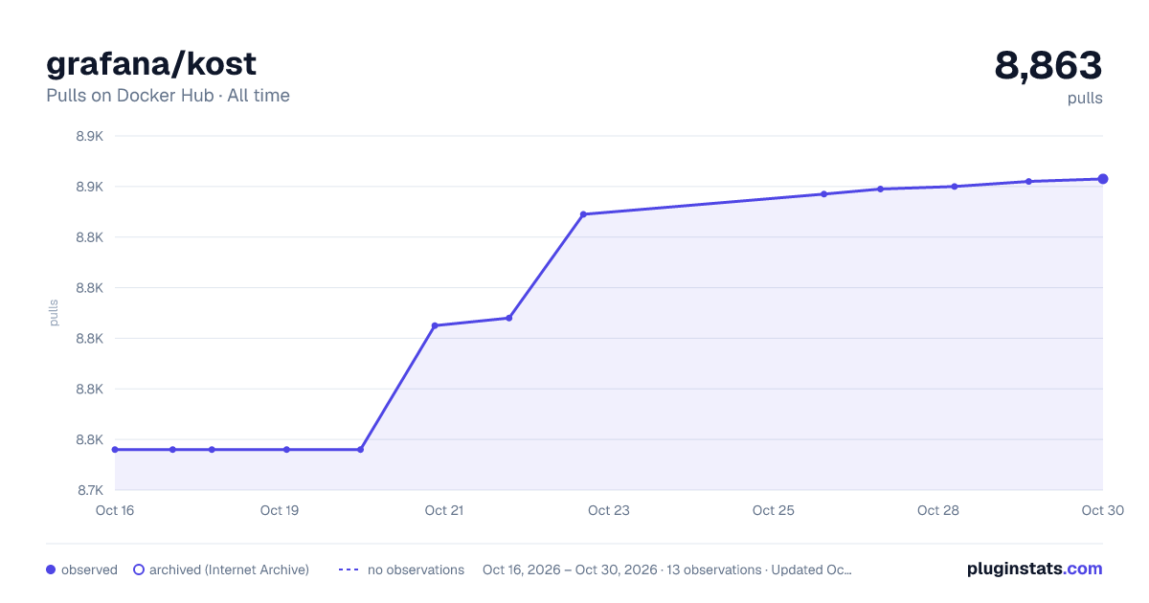Click the 'Oct 16' x-axis label
This screenshot has width=1149, height=603.
point(115,510)
